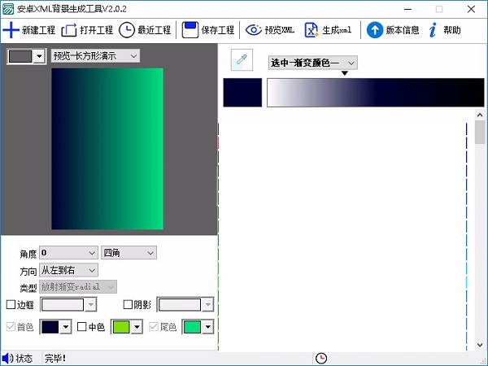Click the red clock icon in status bar
The width and height of the screenshot is (488, 366).
coord(321,358)
